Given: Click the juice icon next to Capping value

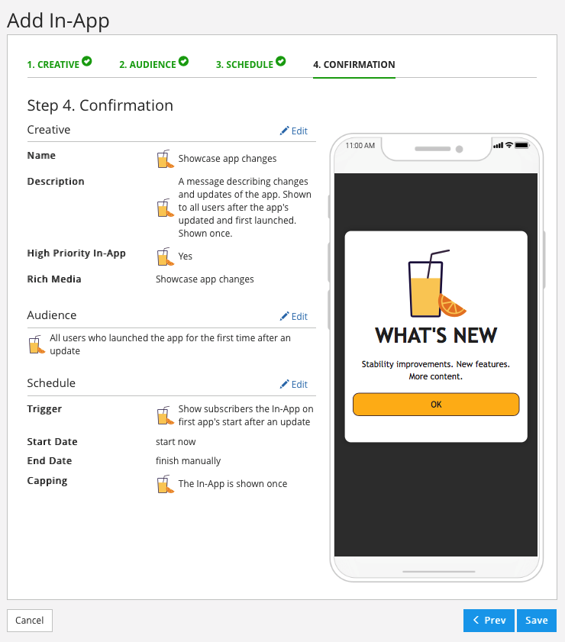Looking at the screenshot, I should pyautogui.click(x=166, y=484).
